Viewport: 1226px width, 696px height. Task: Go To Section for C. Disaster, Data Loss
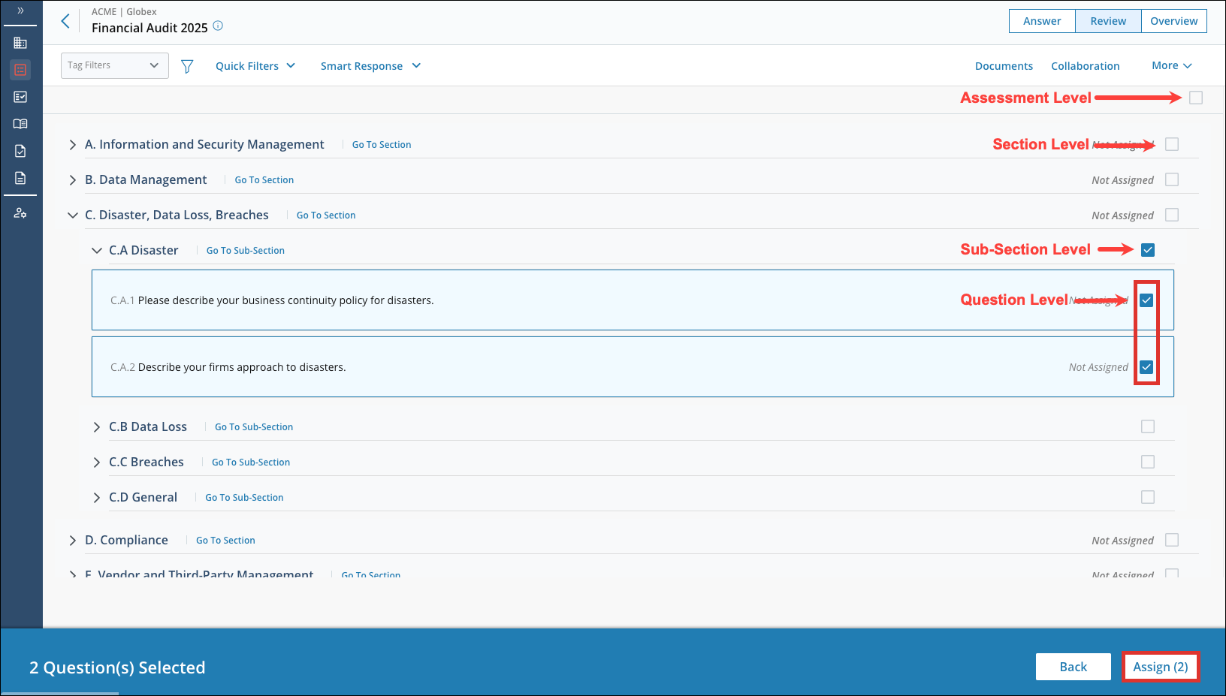tap(326, 215)
